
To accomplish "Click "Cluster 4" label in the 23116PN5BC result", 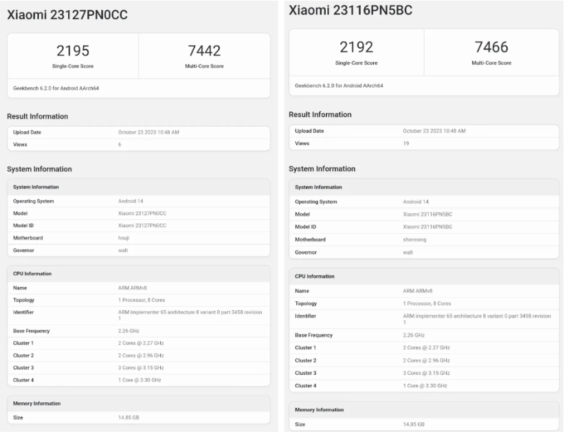I will 306,386.
